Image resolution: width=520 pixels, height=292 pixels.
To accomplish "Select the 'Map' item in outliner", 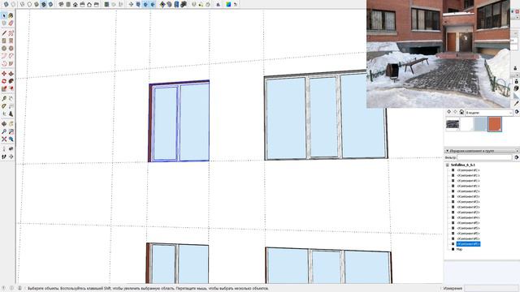I will (x=459, y=249).
